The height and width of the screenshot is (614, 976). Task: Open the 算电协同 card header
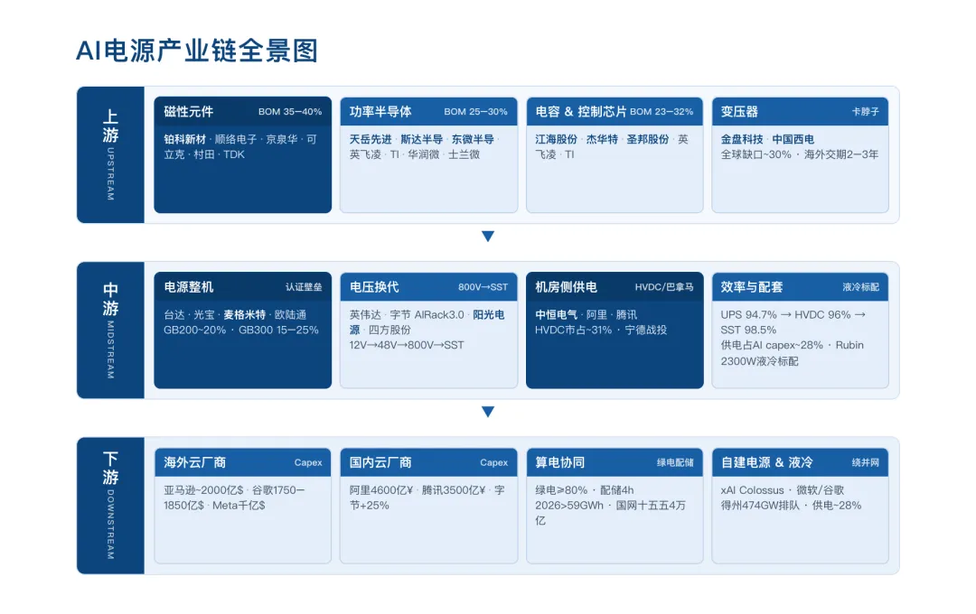[615, 462]
